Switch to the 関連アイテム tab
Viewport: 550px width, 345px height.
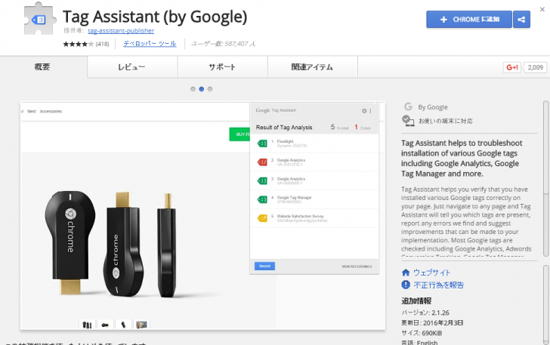click(312, 67)
